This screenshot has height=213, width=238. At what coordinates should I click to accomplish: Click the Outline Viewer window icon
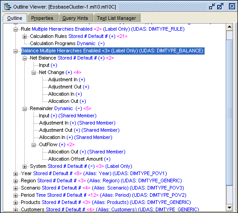8,7
